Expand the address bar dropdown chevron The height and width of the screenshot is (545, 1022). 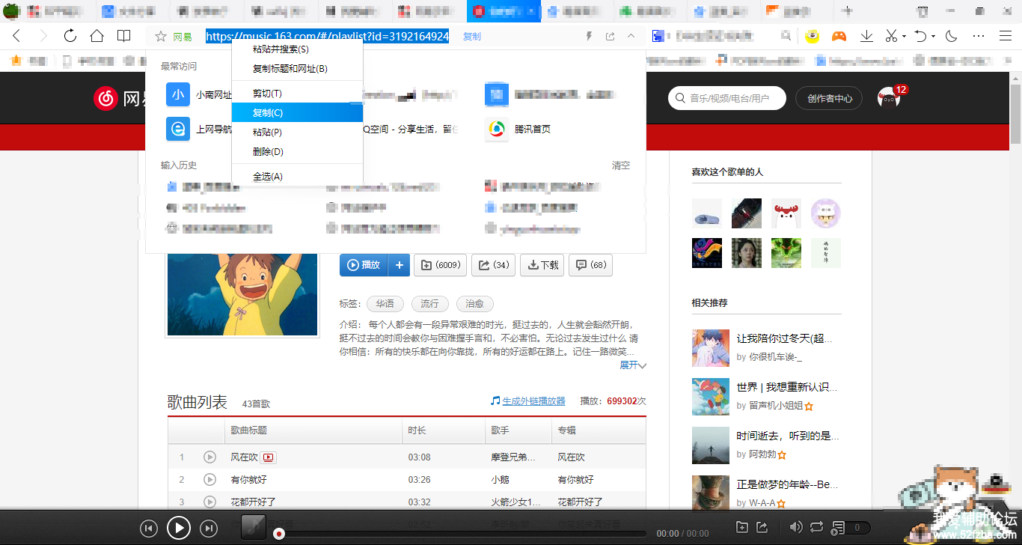[631, 36]
